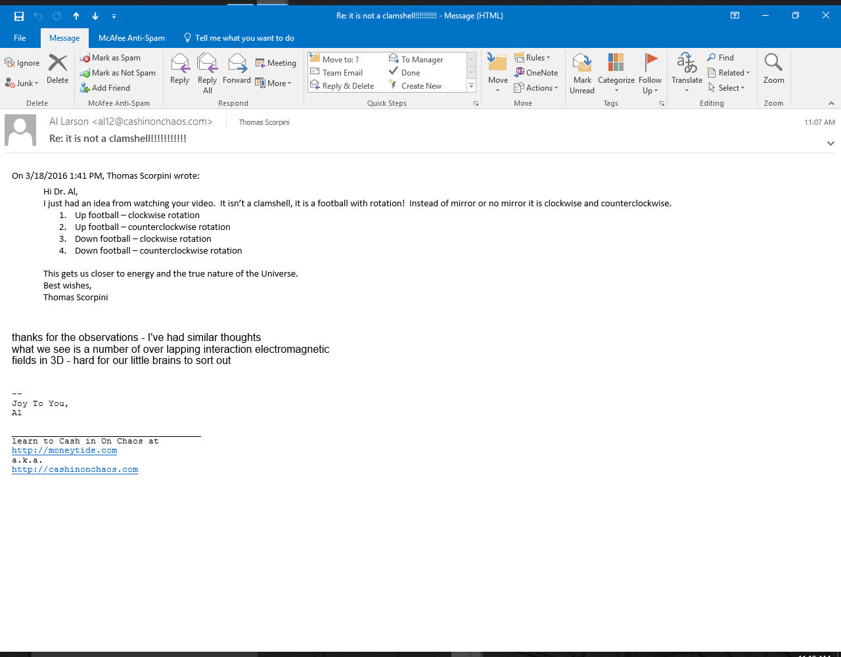Switch to the Message tab
841x657 pixels.
point(64,38)
